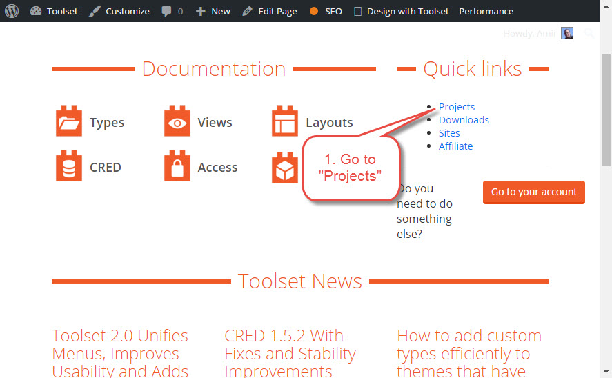Open How to add custom types article
This screenshot has height=378, width=612.
tap(469, 353)
